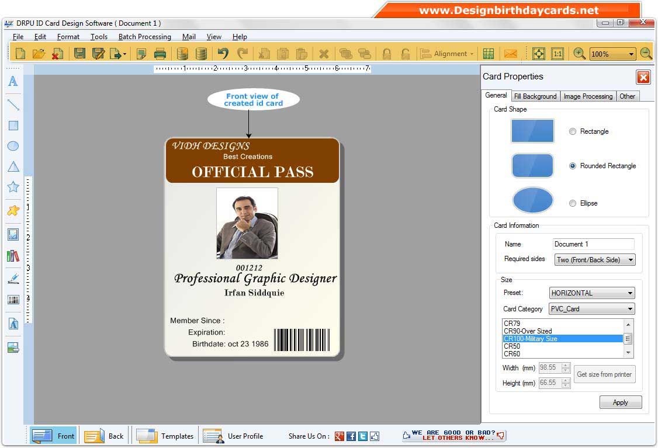
Task: Expand the Card Category dropdown
Action: (x=592, y=309)
